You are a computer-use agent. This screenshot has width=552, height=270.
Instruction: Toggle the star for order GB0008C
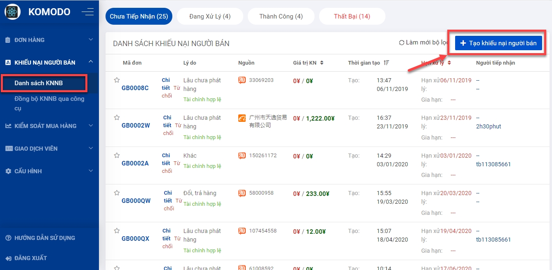(x=117, y=80)
